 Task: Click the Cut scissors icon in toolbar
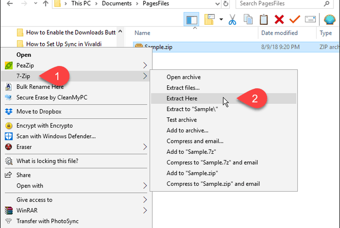(232, 19)
